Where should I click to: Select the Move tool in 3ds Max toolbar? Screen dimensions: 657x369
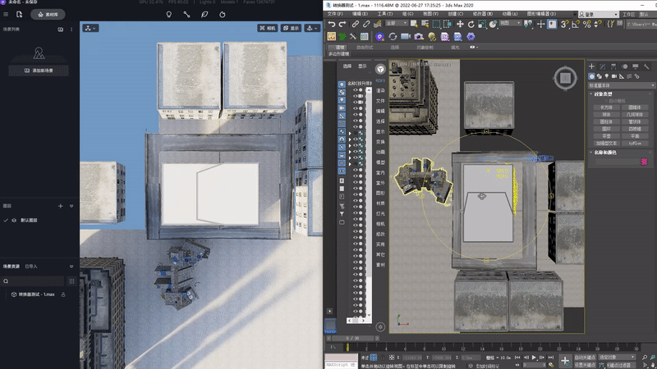click(x=461, y=25)
